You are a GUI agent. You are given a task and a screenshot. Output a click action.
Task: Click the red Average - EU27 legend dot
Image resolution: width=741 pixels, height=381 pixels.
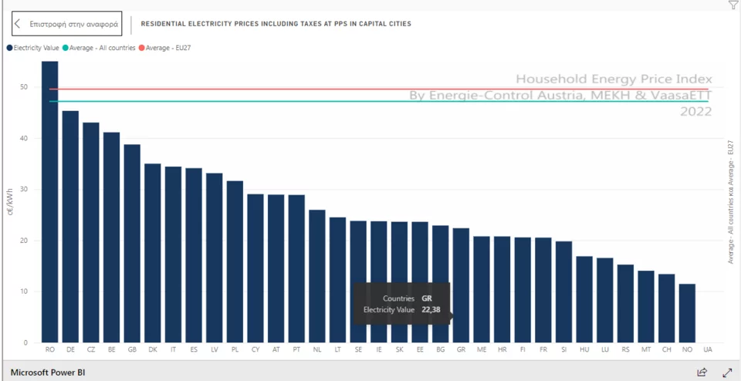(141, 48)
